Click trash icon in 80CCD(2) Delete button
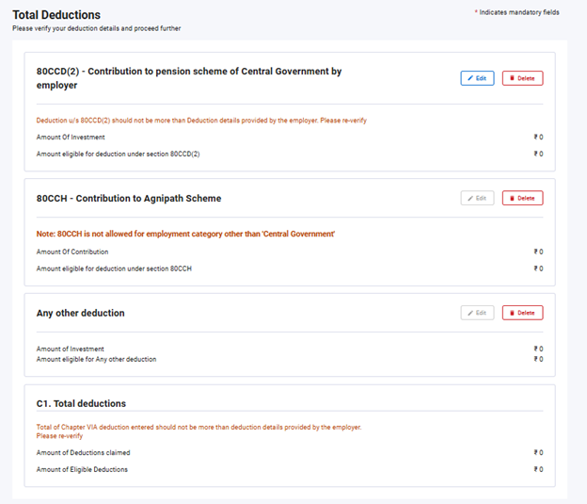Image resolution: width=587 pixels, height=504 pixels. pos(512,78)
